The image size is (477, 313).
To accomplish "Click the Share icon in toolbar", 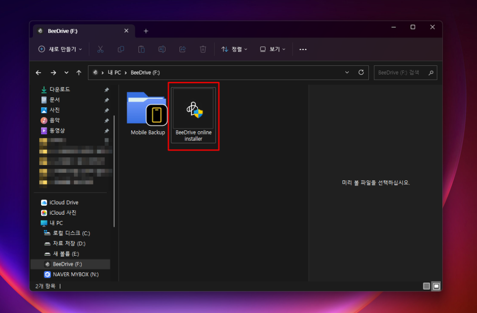I will (x=183, y=49).
